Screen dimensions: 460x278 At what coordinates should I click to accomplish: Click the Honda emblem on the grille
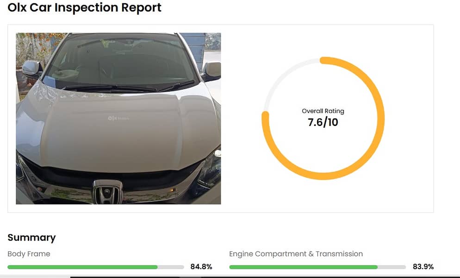[107, 191]
